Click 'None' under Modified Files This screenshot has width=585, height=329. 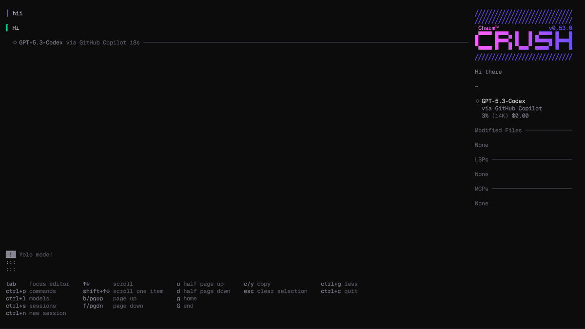pos(482,145)
